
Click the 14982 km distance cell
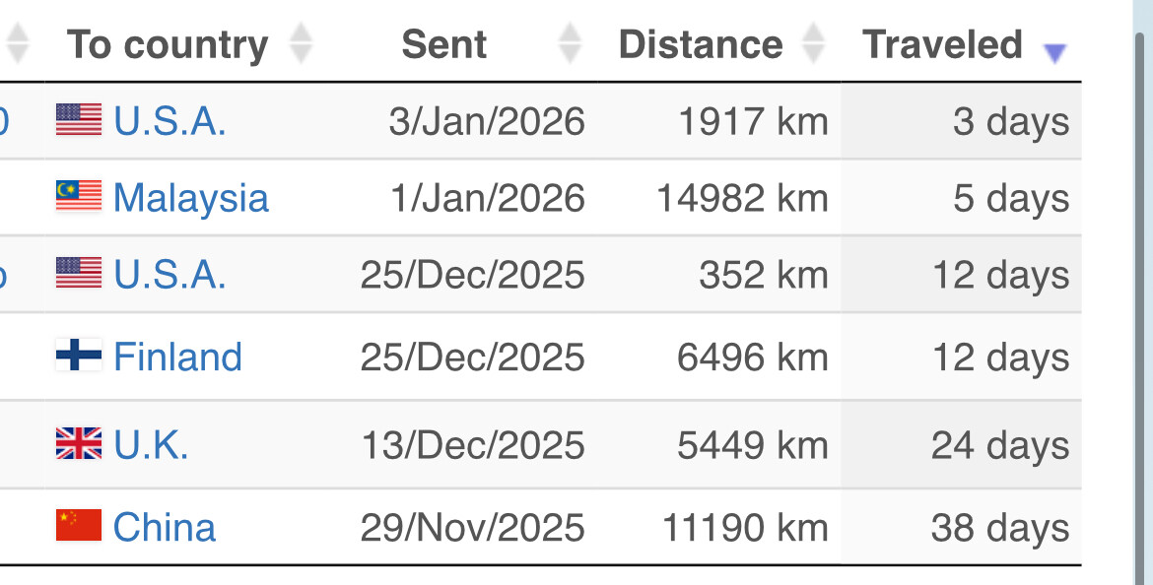pyautogui.click(x=742, y=199)
